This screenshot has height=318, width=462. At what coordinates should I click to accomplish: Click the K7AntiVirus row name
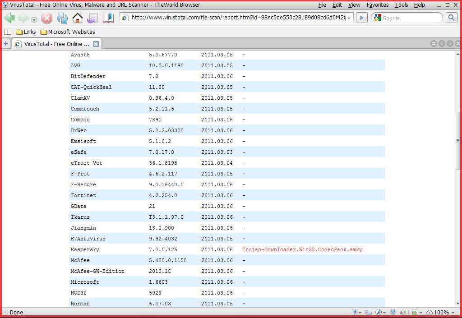click(88, 239)
